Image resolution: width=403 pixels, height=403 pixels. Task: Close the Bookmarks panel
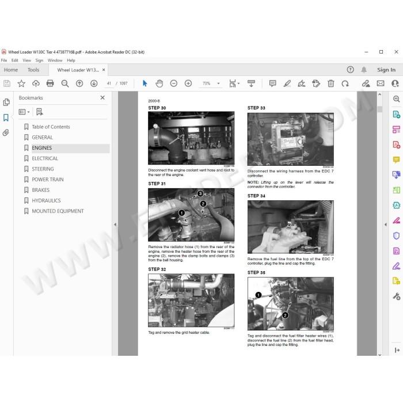[102, 98]
